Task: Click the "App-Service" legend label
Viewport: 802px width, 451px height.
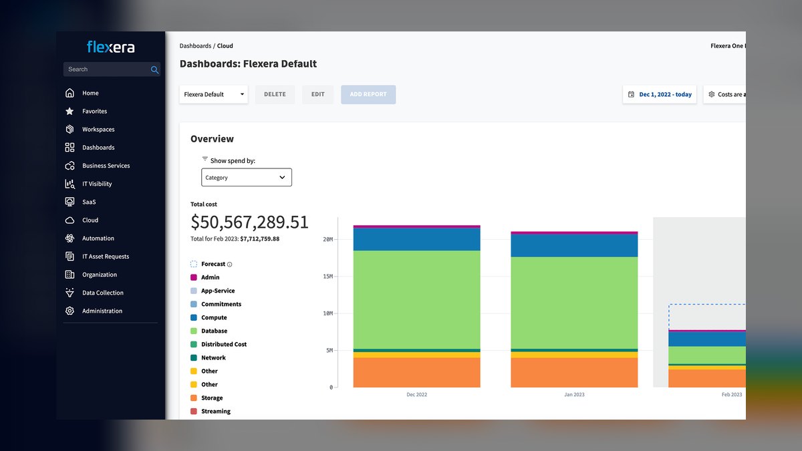Action: tap(218, 291)
